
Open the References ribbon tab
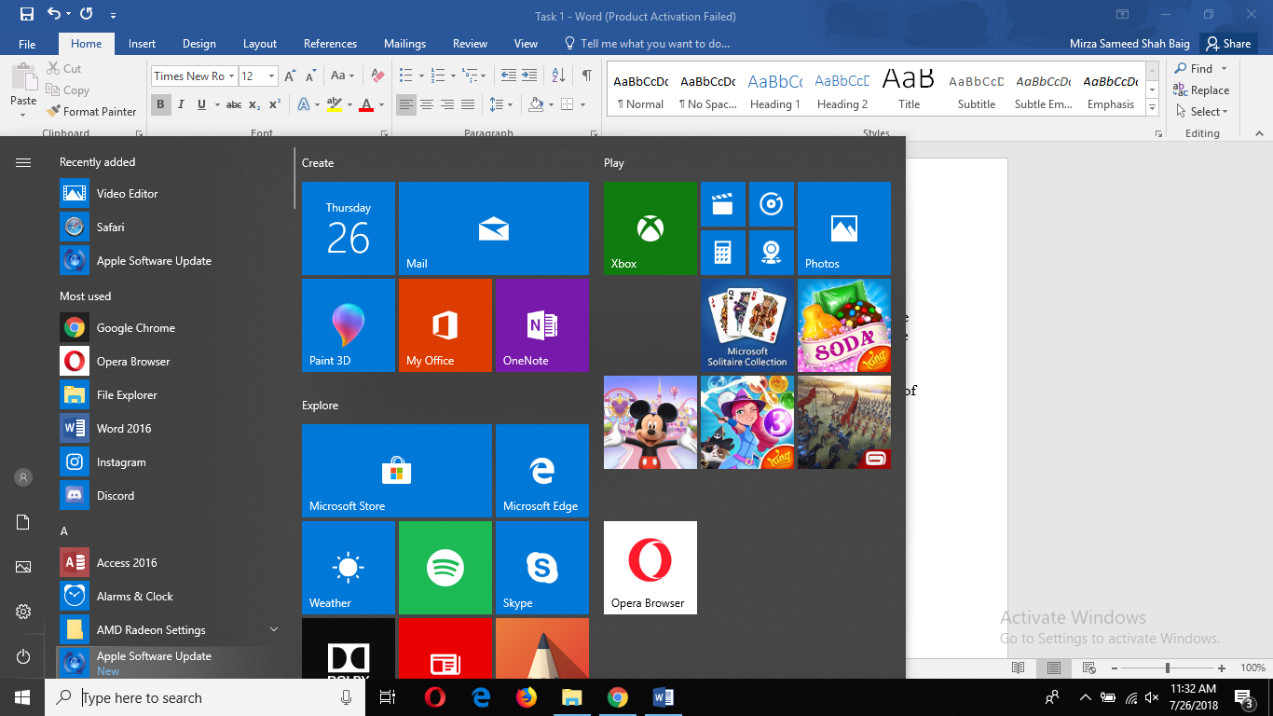(x=330, y=44)
